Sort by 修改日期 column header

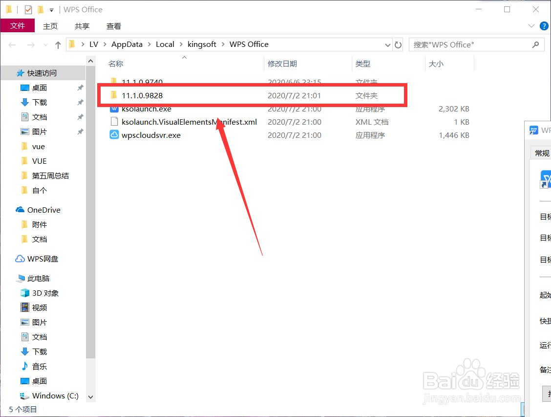tap(282, 64)
